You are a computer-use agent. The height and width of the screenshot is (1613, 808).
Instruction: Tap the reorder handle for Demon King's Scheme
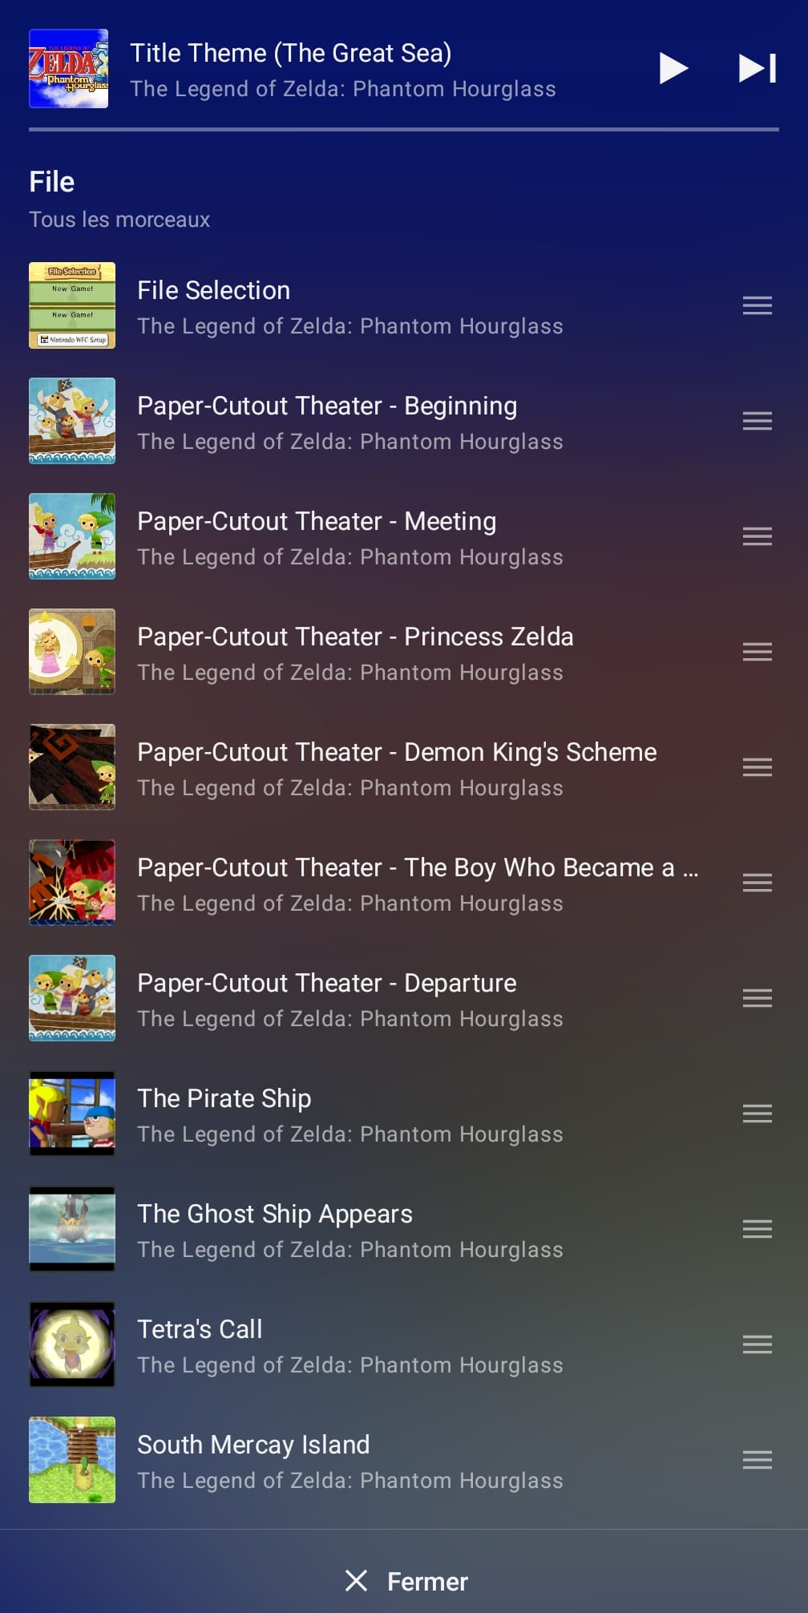point(757,767)
